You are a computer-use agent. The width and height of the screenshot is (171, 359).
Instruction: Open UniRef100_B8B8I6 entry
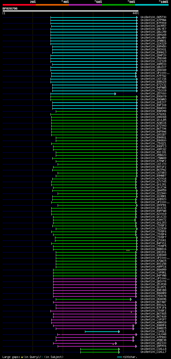pos(154,249)
